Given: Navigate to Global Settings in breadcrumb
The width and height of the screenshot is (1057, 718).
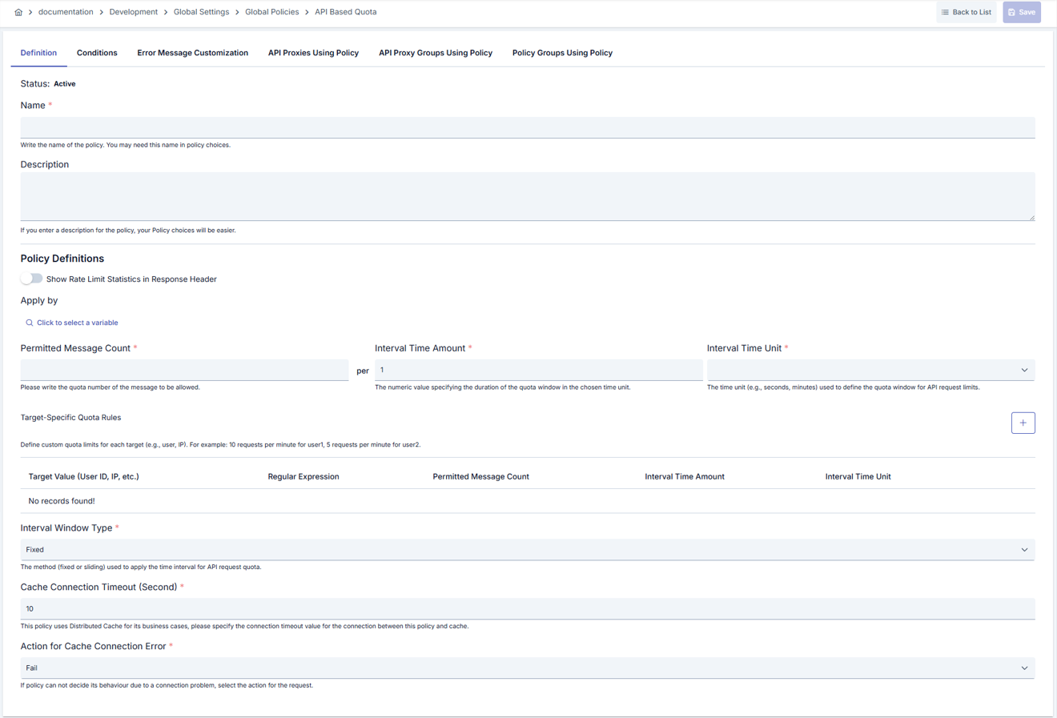Looking at the screenshot, I should [201, 12].
